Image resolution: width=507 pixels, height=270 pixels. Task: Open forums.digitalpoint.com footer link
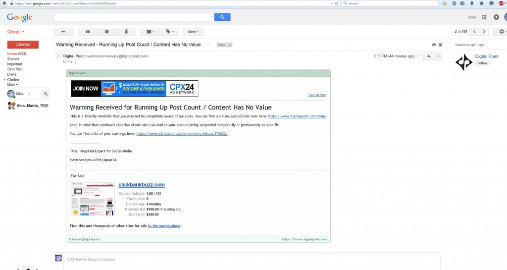pyautogui.click(x=304, y=239)
